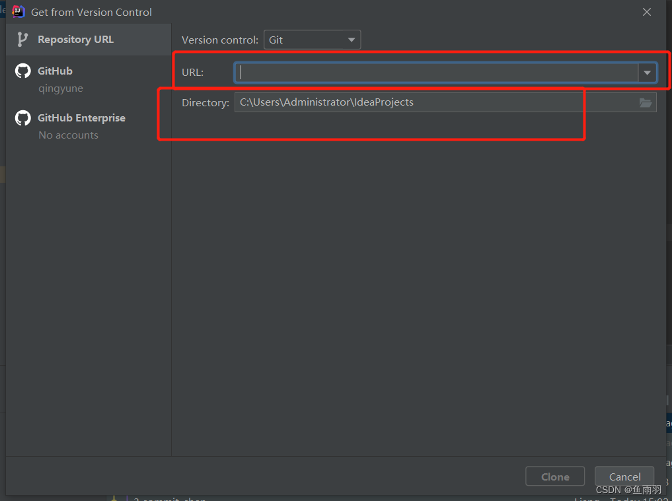Click the Cancel button
Viewport: 672px width, 501px height.
[x=624, y=476]
